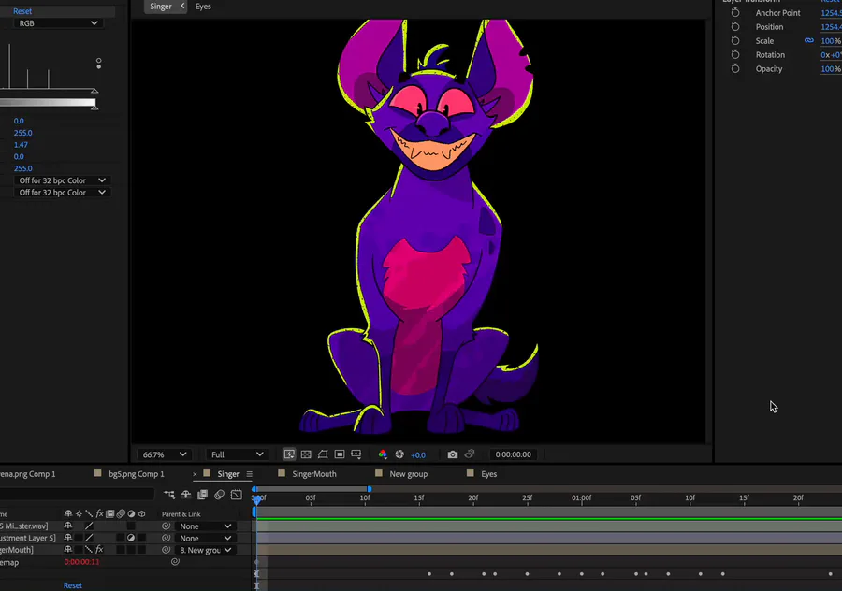The image size is (842, 591).
Task: Toggle the adjustment layer switch on Adjustment Layer
Action: pyautogui.click(x=131, y=538)
